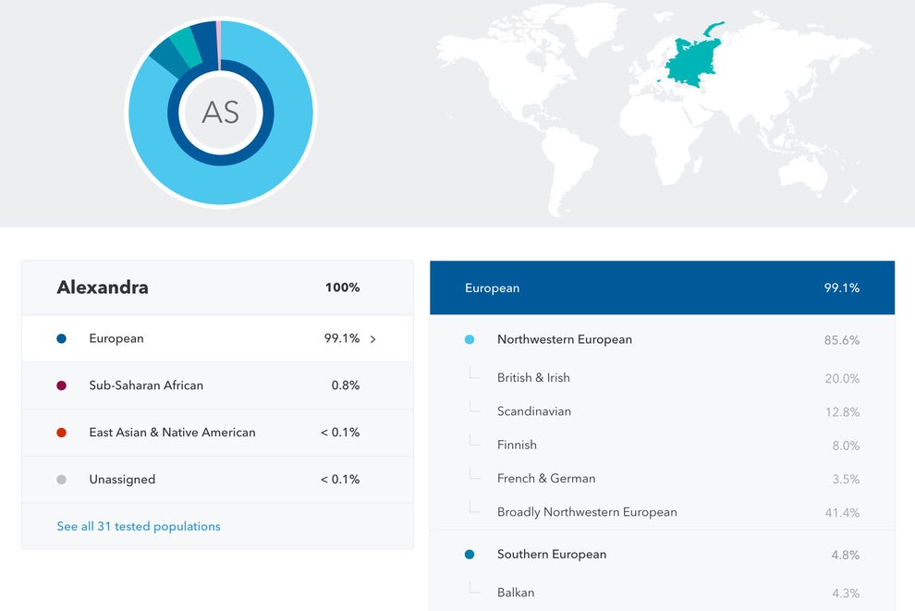Select the Sub-Saharan African row
Viewport: 915px width, 611px height.
pos(217,385)
